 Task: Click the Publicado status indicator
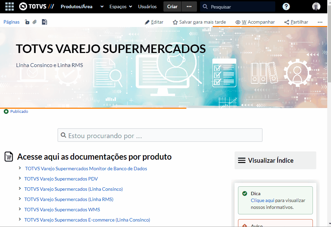tap(16, 111)
